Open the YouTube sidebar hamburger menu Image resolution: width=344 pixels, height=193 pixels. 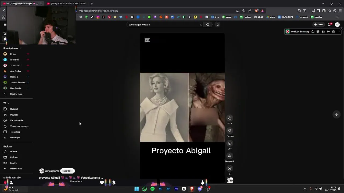(5, 25)
